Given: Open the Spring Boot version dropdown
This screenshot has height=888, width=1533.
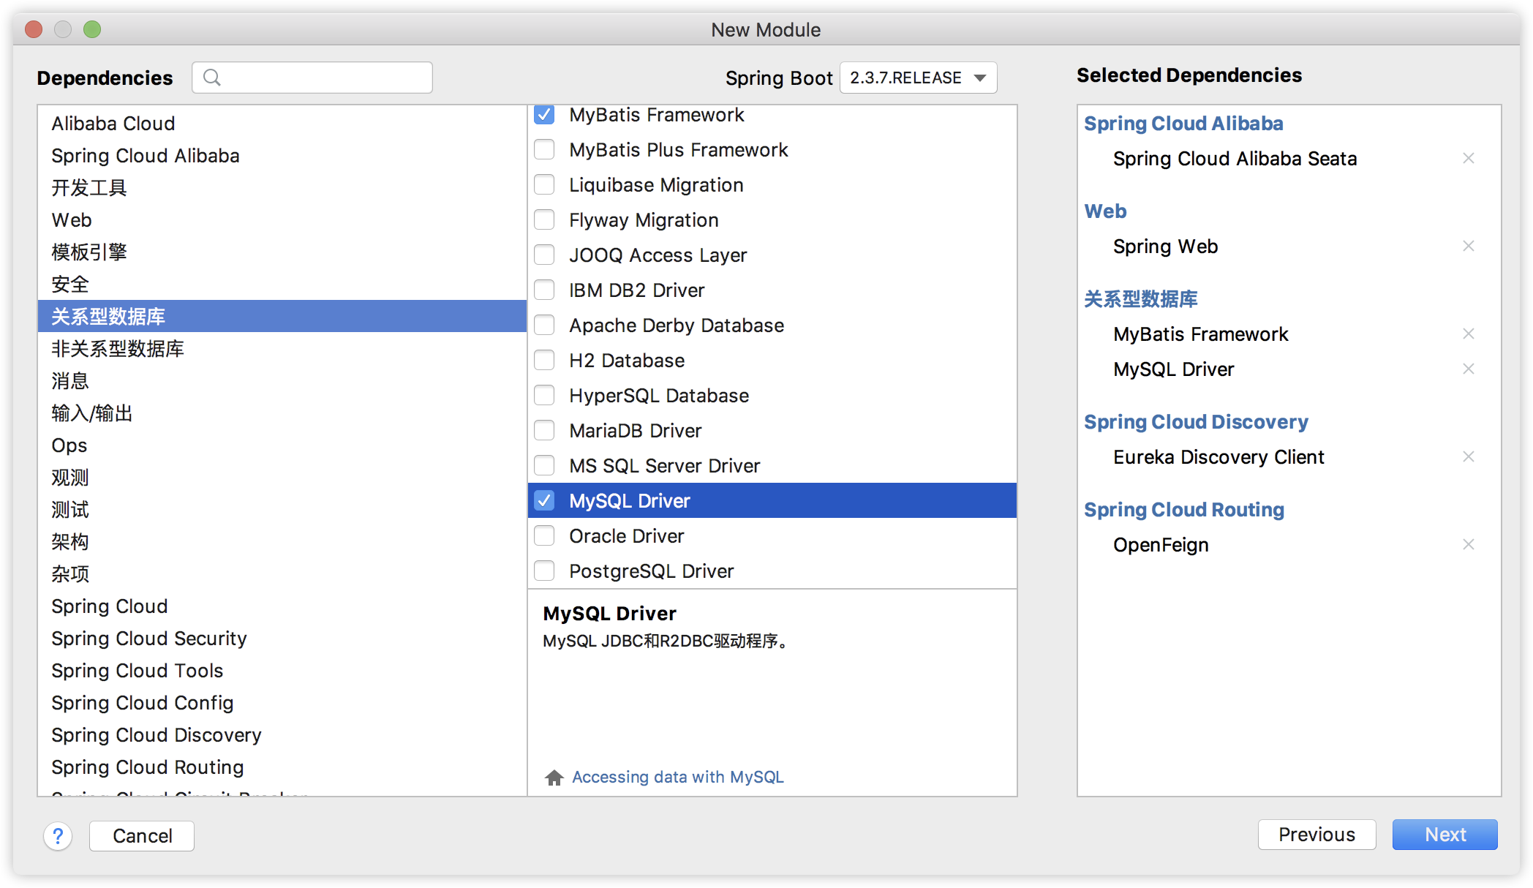Looking at the screenshot, I should [x=918, y=78].
